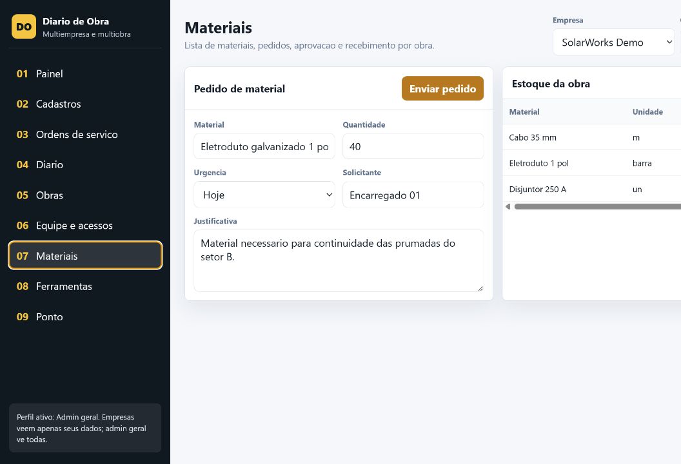Click the Estoque da obra heading
This screenshot has height=464, width=681.
[x=551, y=84]
